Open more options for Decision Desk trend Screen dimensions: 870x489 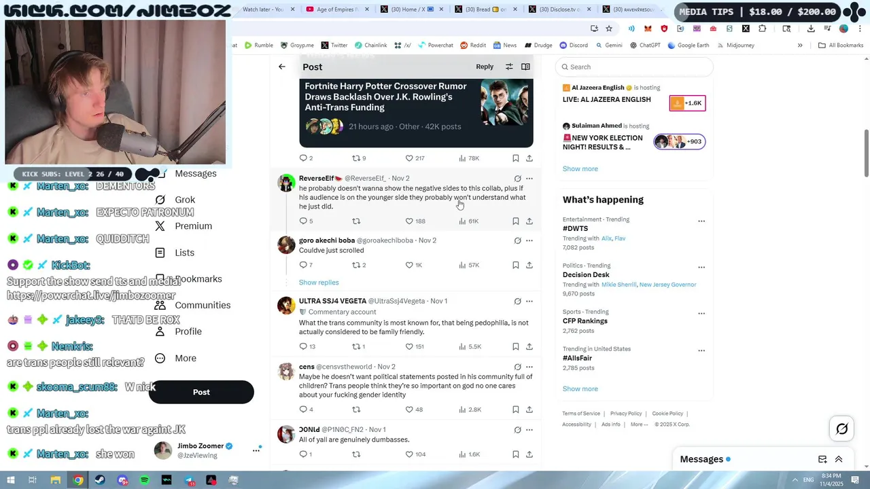coord(701,267)
